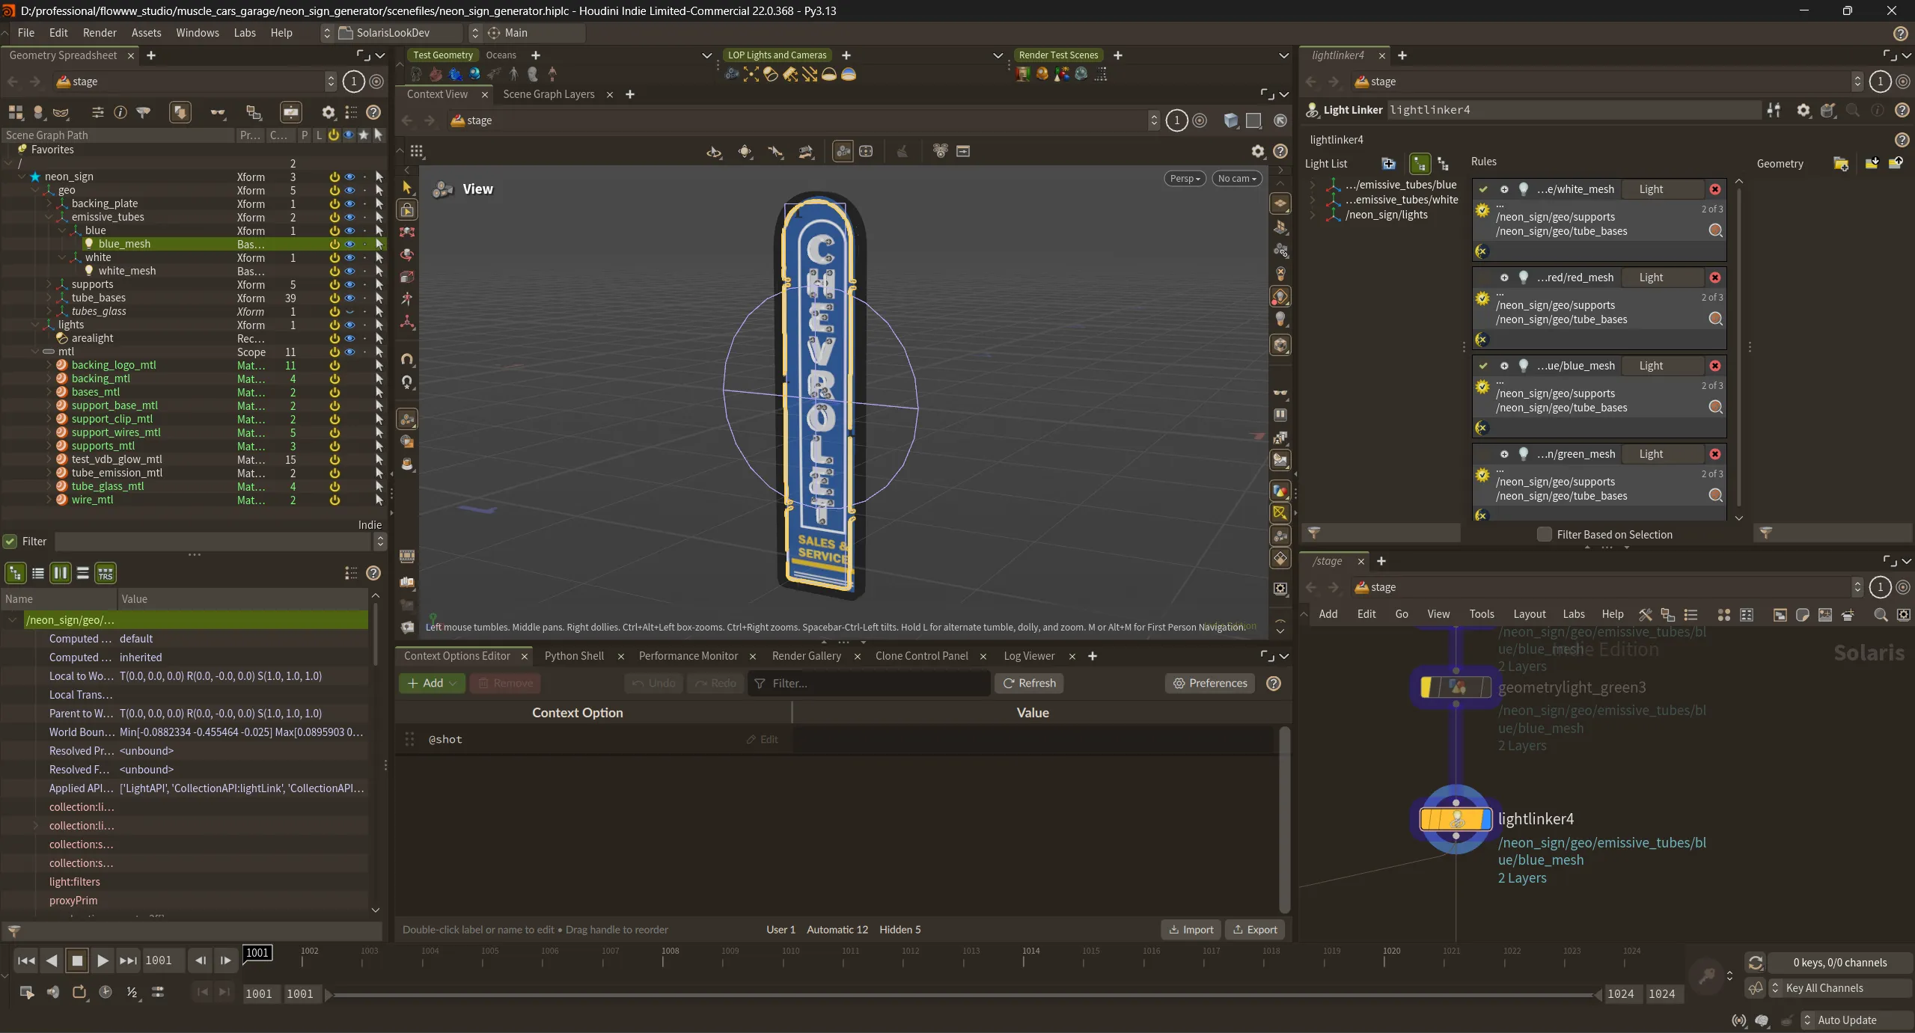Toggle the green hierarchy tree view icon in Light List
This screenshot has height=1033, width=1915.
tap(1419, 164)
